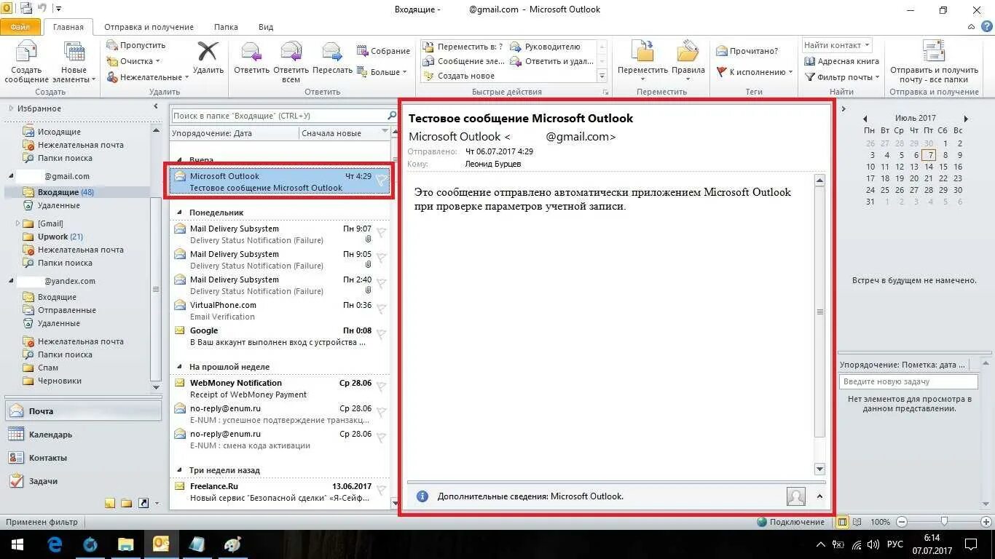Viewport: 995px width, 559px height.
Task: Open the Notes icon in navigation pane
Action: tap(110, 503)
